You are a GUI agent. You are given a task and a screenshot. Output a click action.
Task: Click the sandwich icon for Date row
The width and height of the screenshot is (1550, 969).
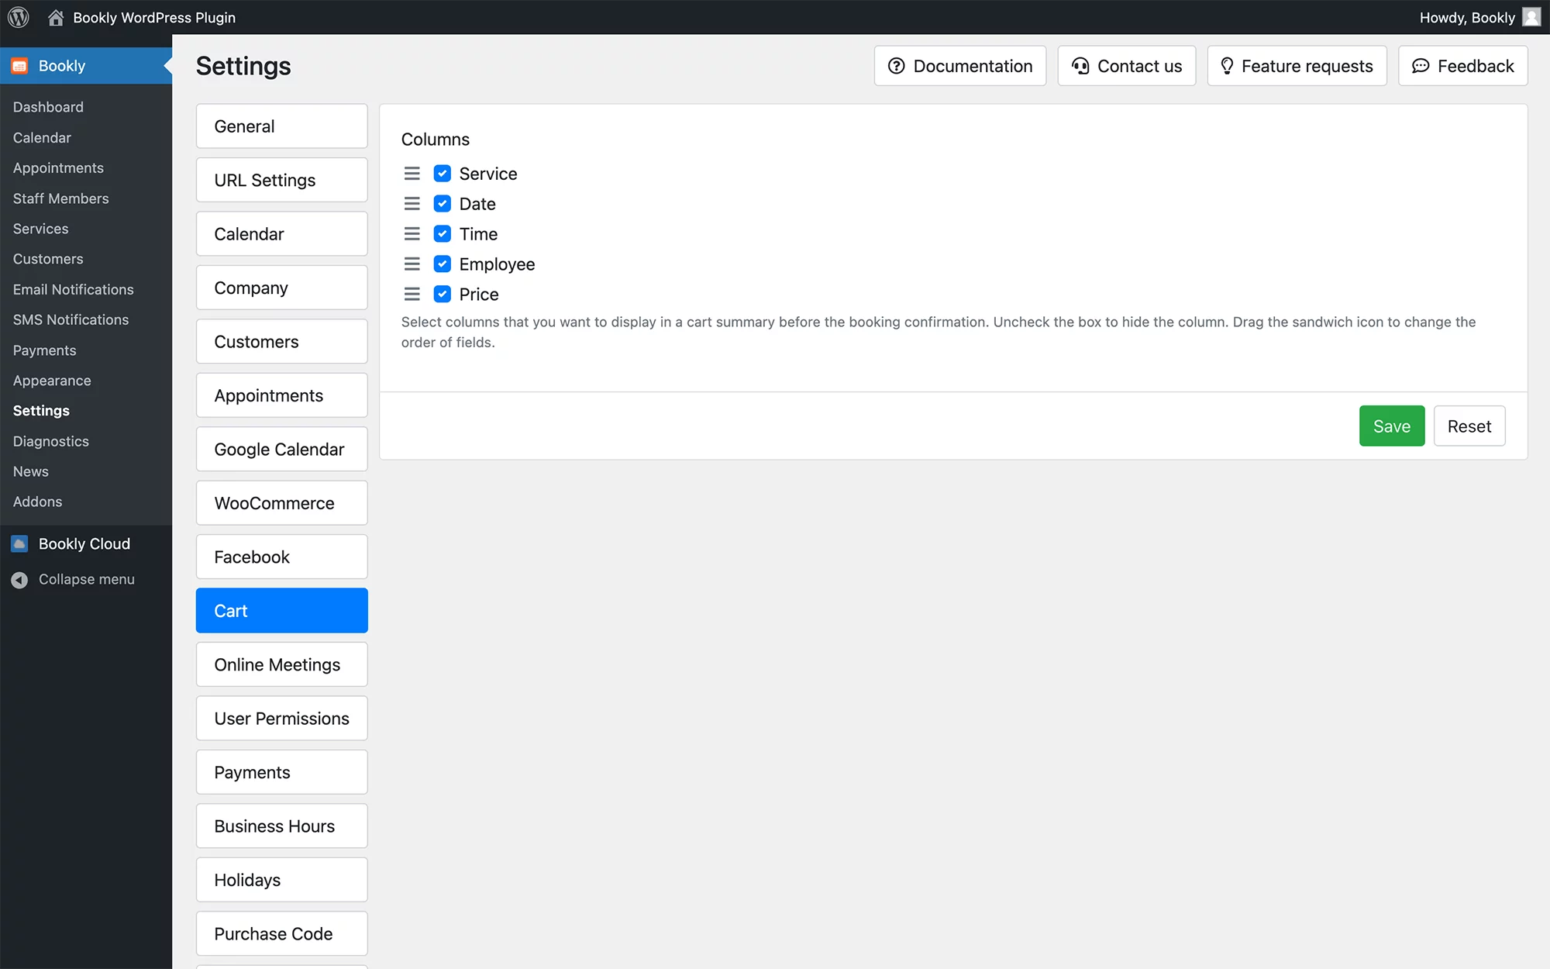(x=412, y=204)
